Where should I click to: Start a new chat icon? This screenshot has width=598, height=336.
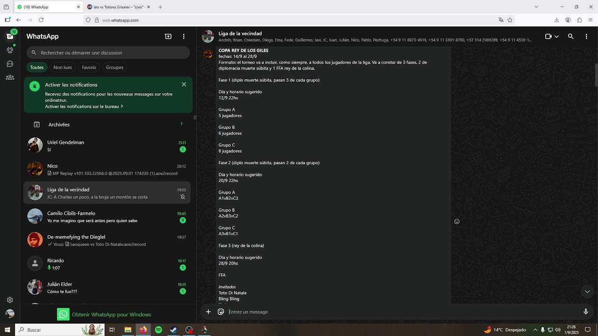(168, 36)
